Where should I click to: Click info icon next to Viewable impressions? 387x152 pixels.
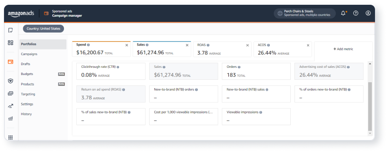(x=261, y=112)
